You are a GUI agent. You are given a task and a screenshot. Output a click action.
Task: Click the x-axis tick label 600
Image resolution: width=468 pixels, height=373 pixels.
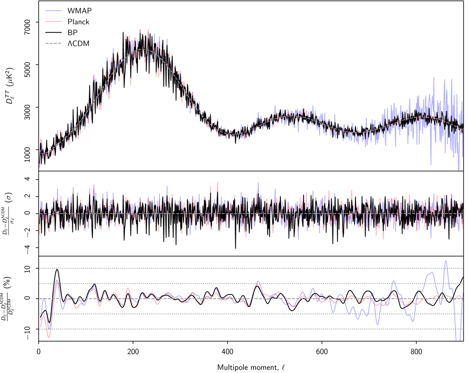322,351
